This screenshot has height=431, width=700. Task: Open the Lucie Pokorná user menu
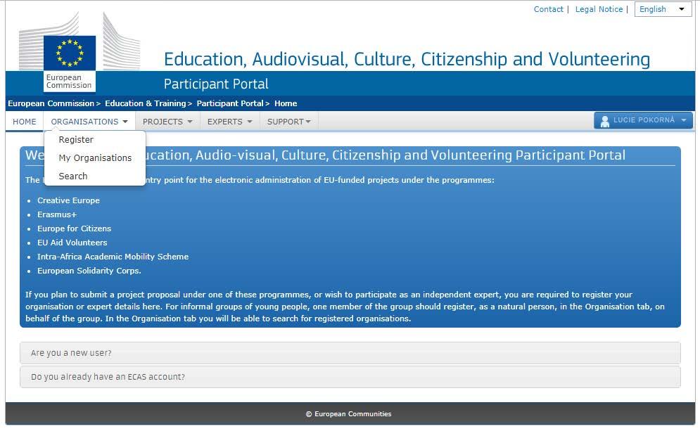coord(643,120)
